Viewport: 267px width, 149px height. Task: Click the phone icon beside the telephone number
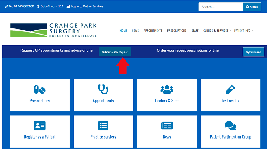[6, 6]
